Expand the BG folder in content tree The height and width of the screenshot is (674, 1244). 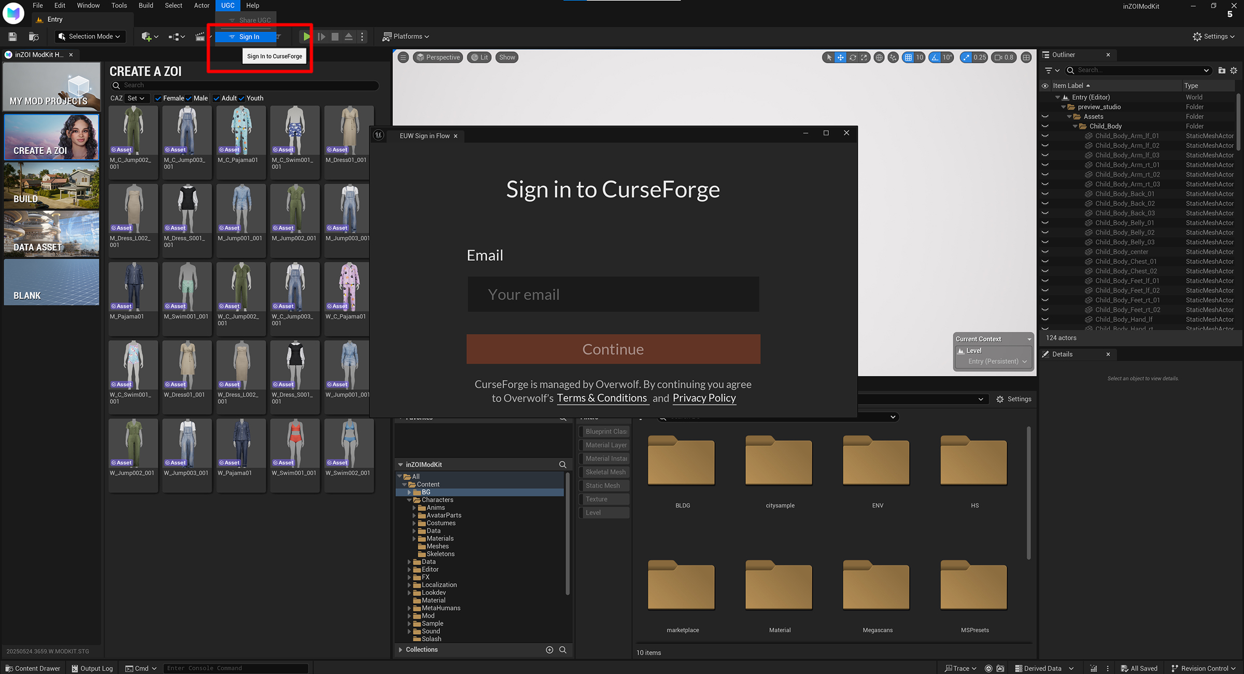[x=409, y=492]
